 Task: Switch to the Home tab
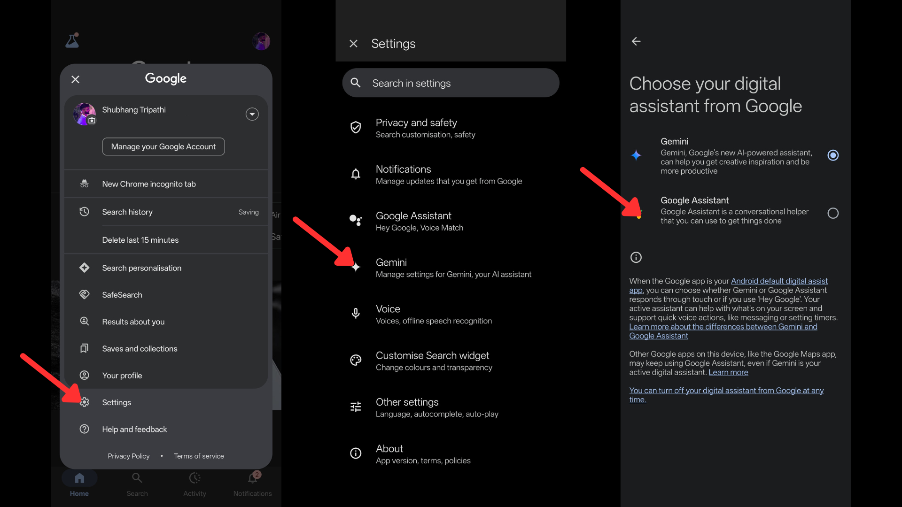[x=79, y=484]
